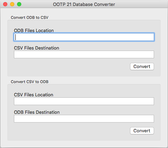This screenshot has height=148, width=168.
Task: Focus the ODB Files Location text field
Action: coord(84,37)
